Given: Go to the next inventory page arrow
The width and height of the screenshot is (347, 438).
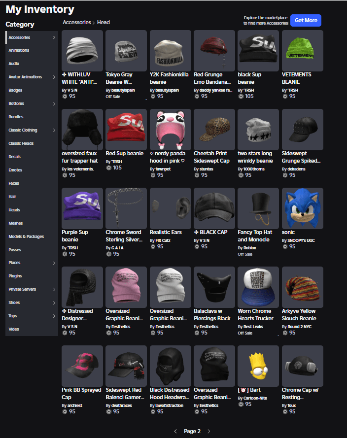Looking at the screenshot, I should pos(208,431).
